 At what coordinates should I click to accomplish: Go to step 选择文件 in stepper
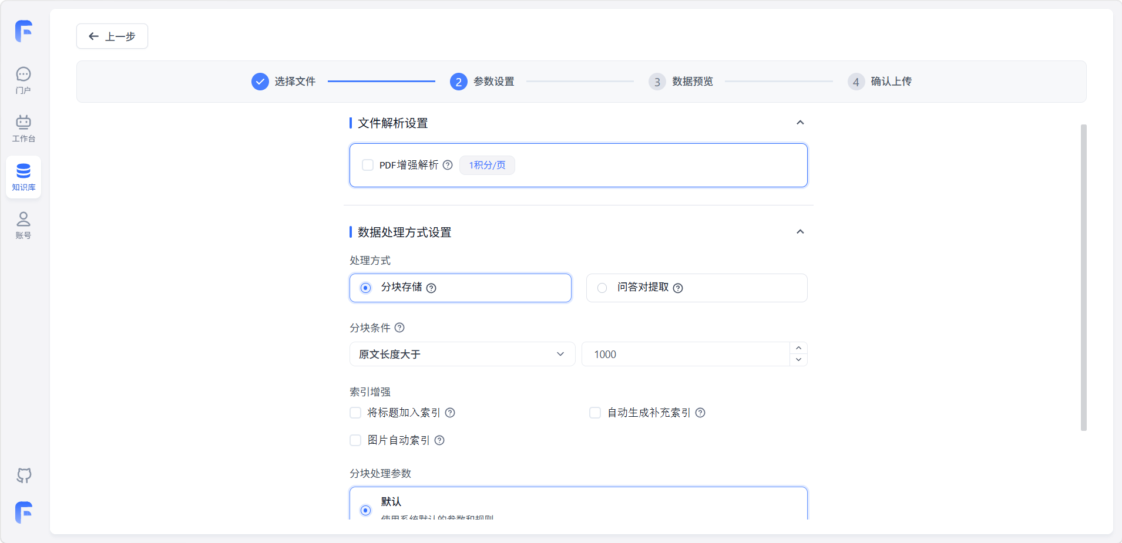point(284,82)
